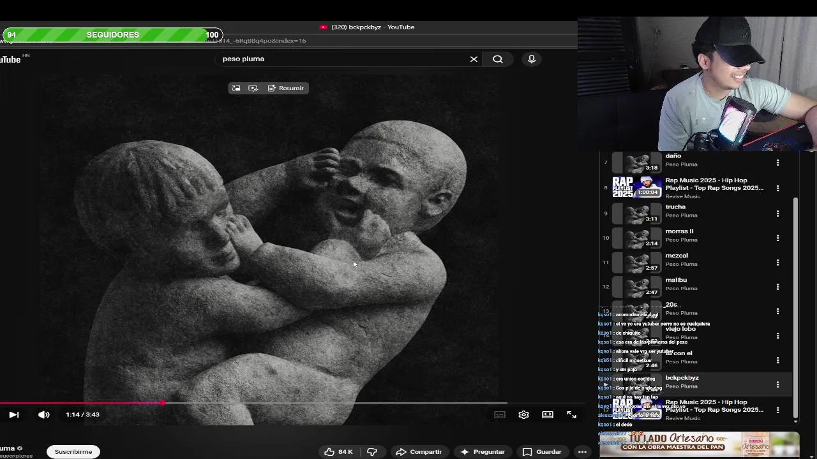The image size is (817, 459).
Task: Open player settings gear
Action: [523, 414]
